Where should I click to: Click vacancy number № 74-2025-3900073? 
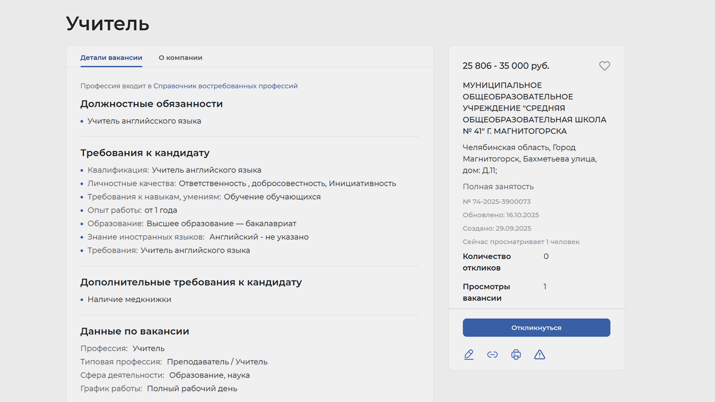point(496,201)
